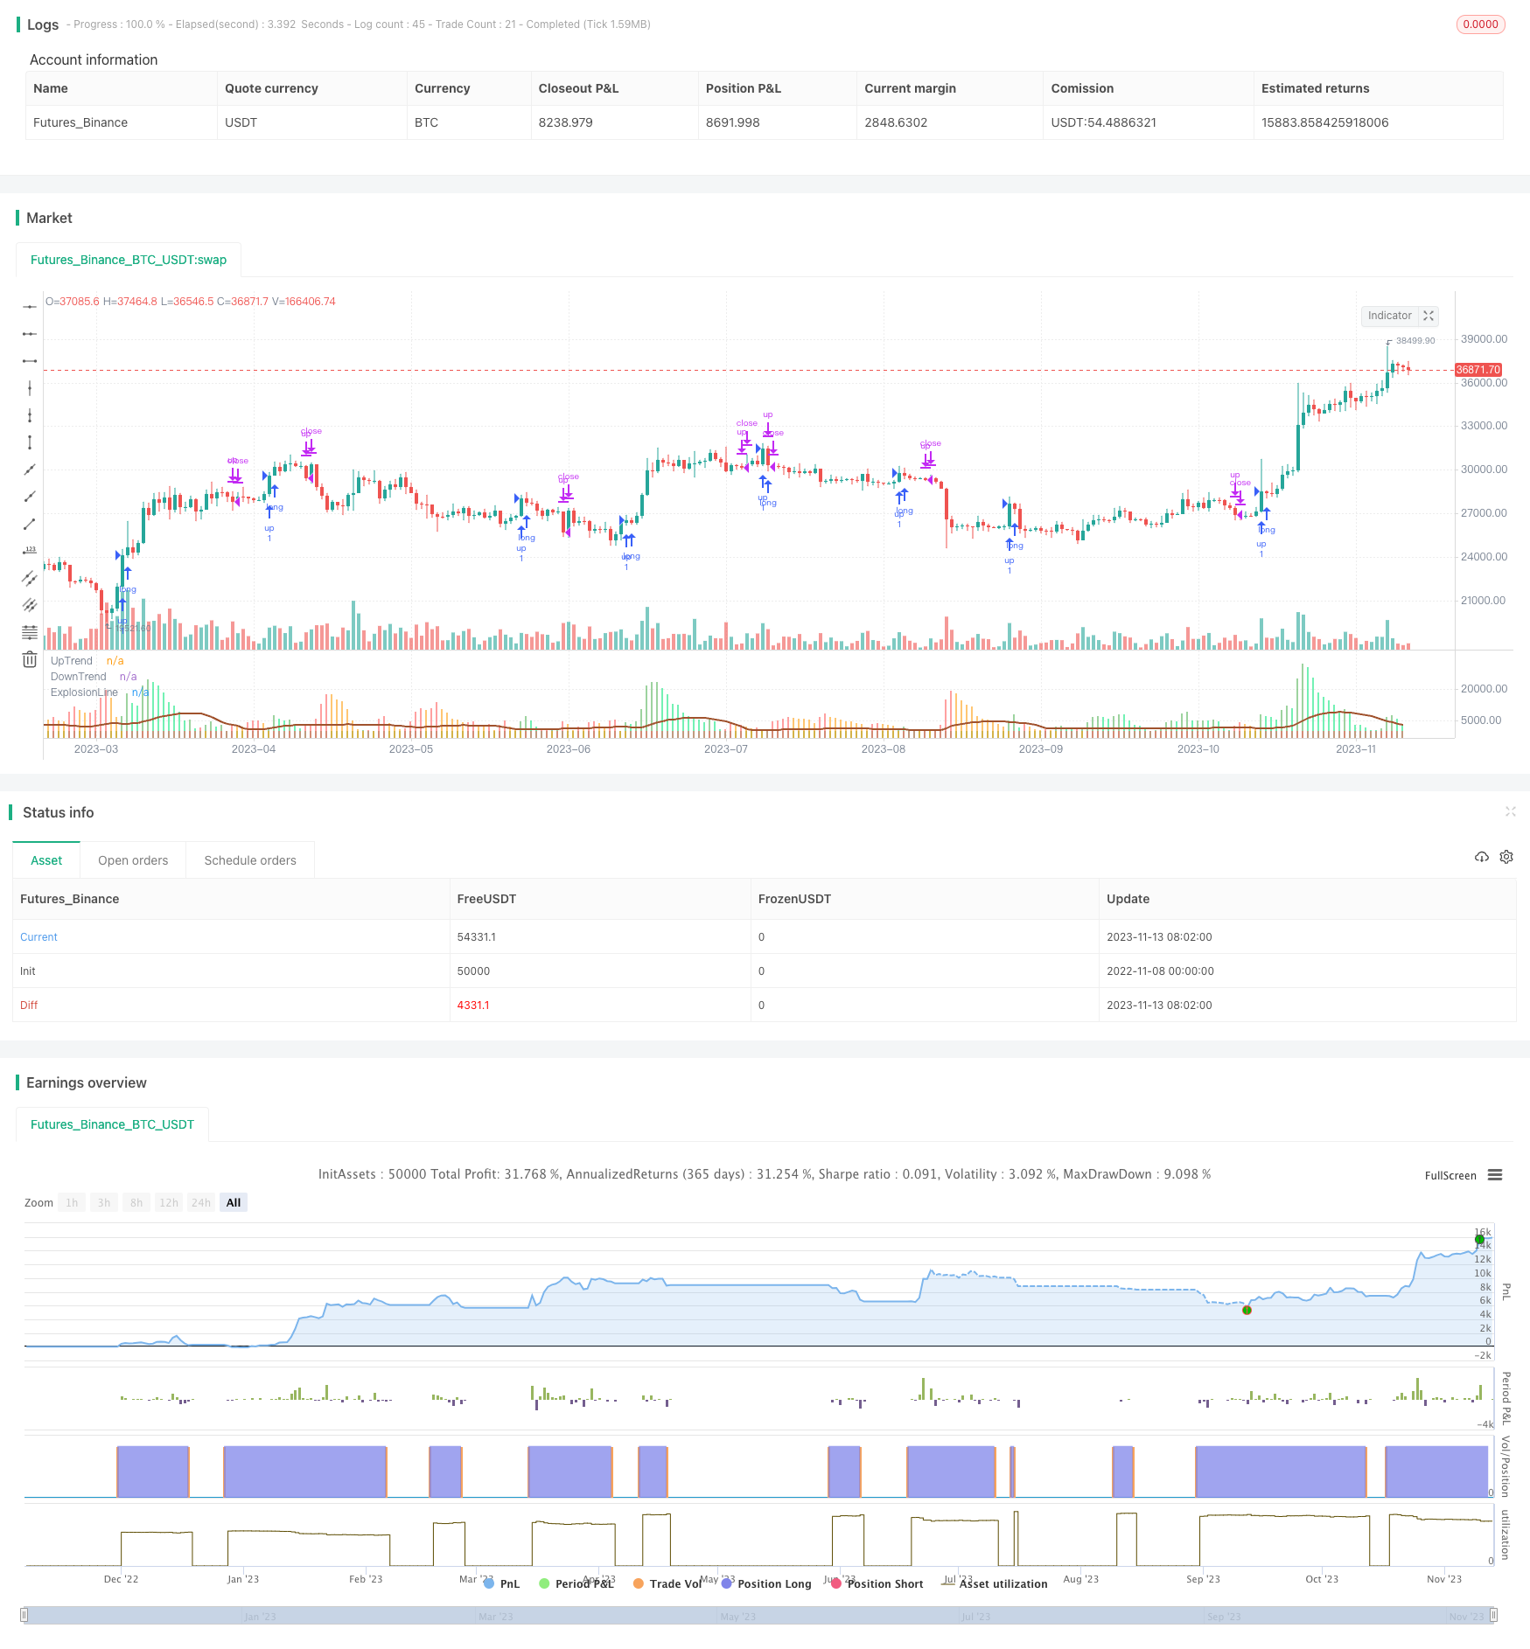Click the green end marker on PnL curve

1479,1240
